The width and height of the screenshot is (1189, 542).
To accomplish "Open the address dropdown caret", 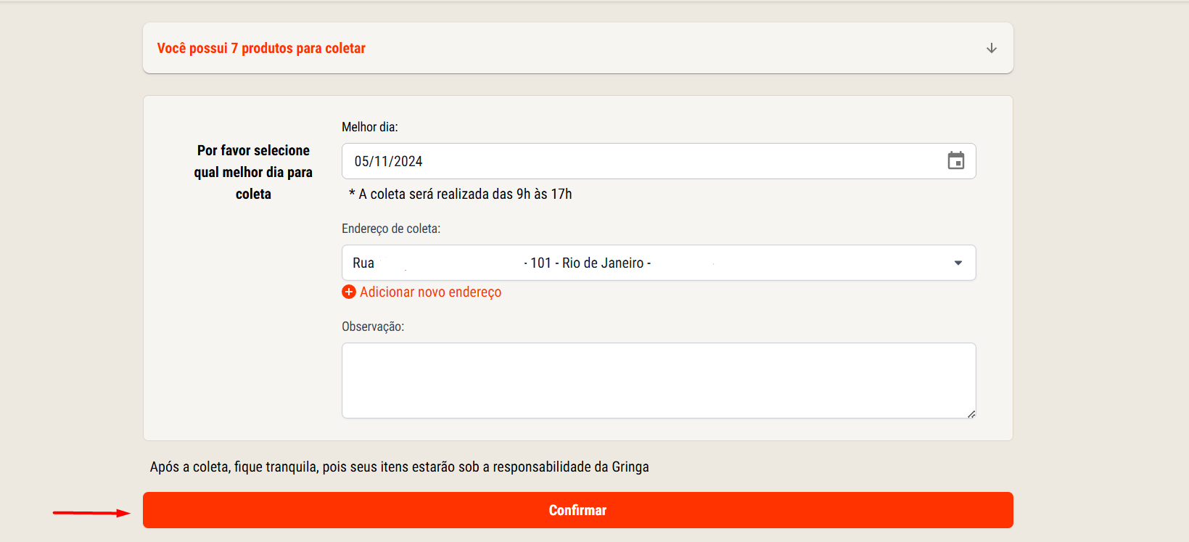I will click(958, 263).
